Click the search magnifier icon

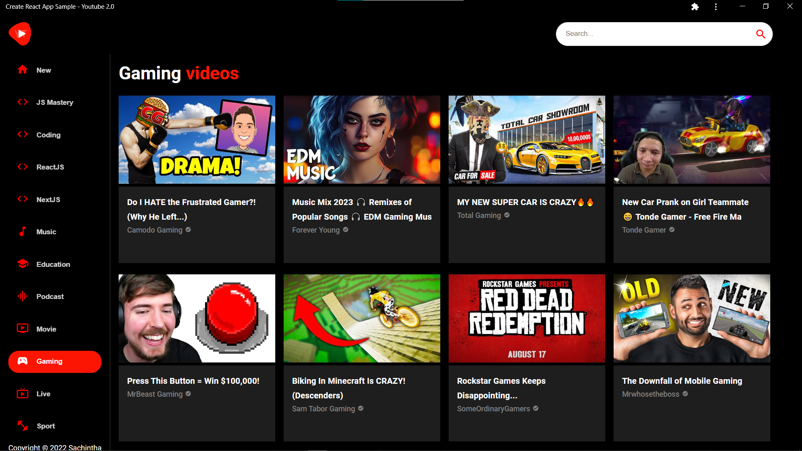click(x=761, y=34)
